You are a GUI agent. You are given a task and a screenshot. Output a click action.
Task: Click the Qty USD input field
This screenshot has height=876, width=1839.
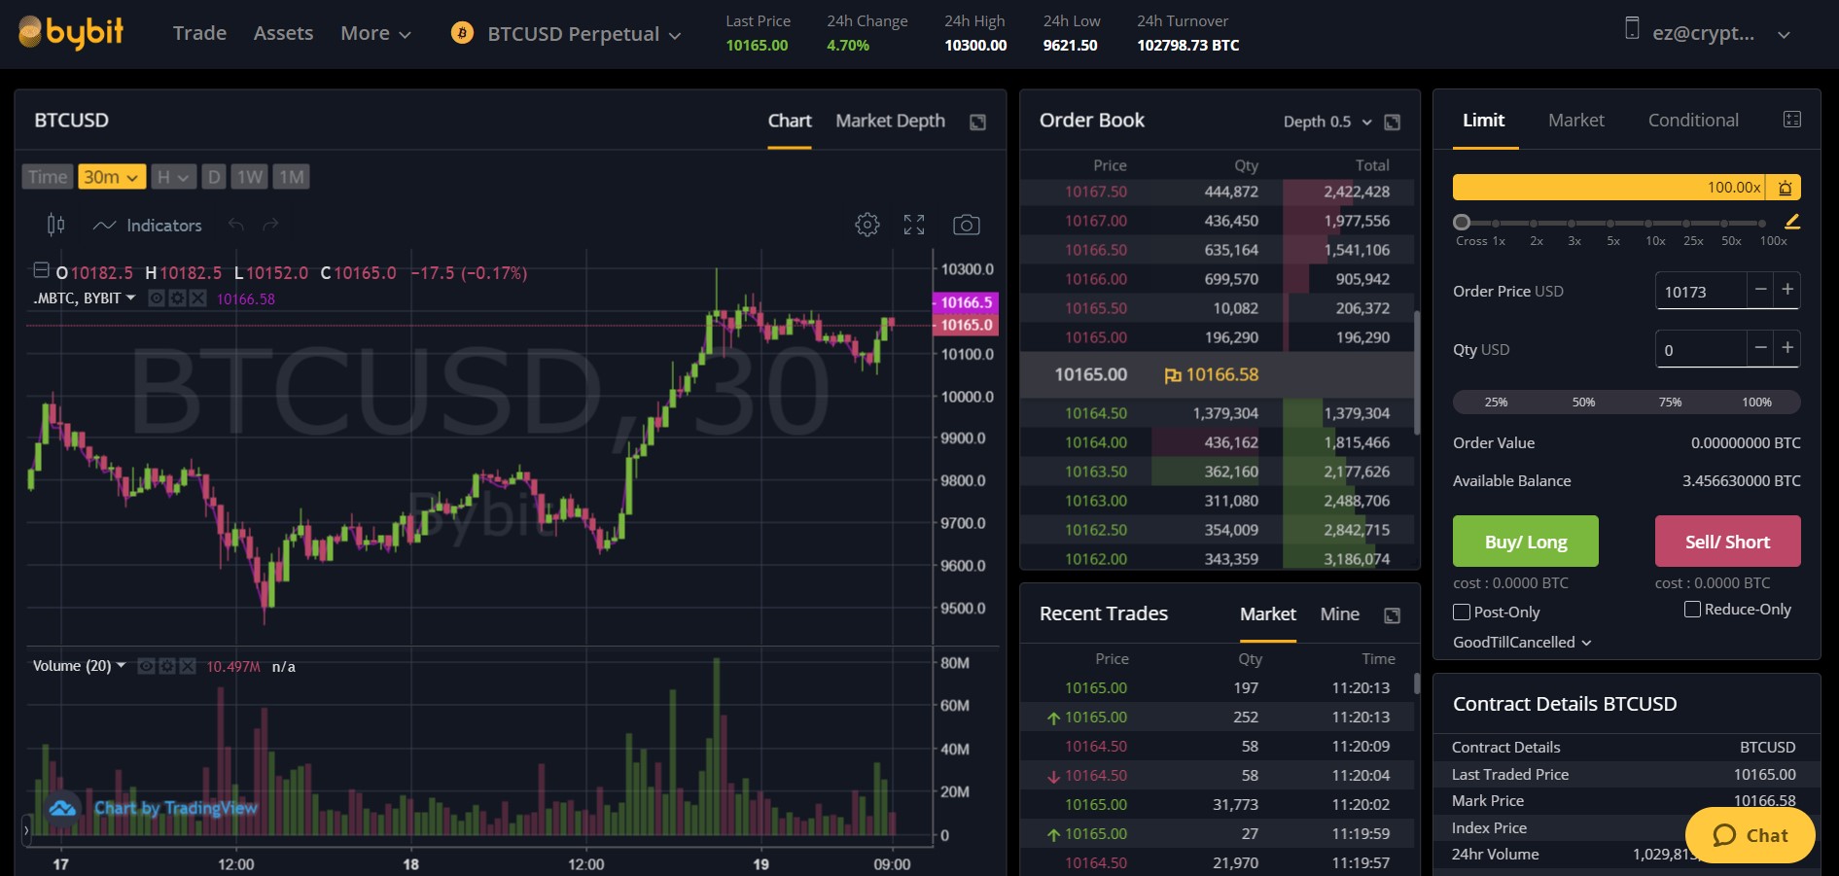coord(1700,350)
